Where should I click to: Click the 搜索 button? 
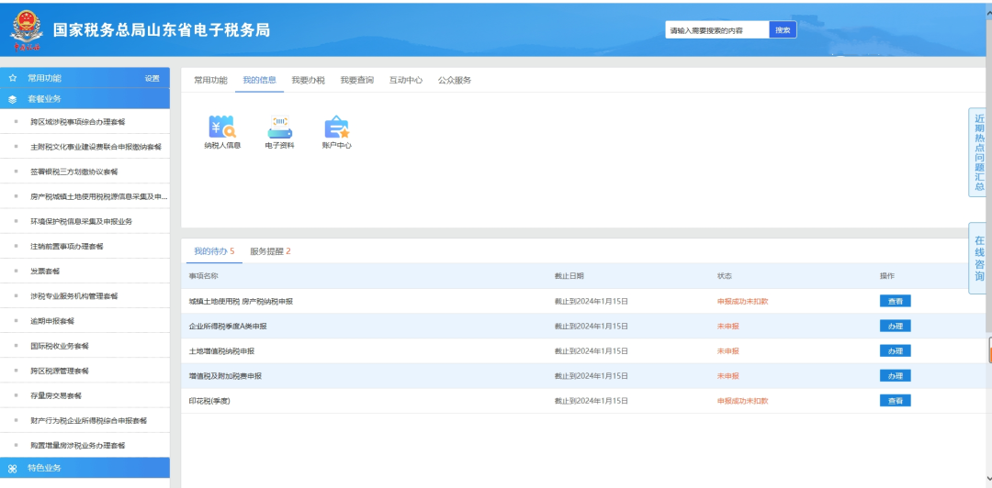pyautogui.click(x=783, y=29)
